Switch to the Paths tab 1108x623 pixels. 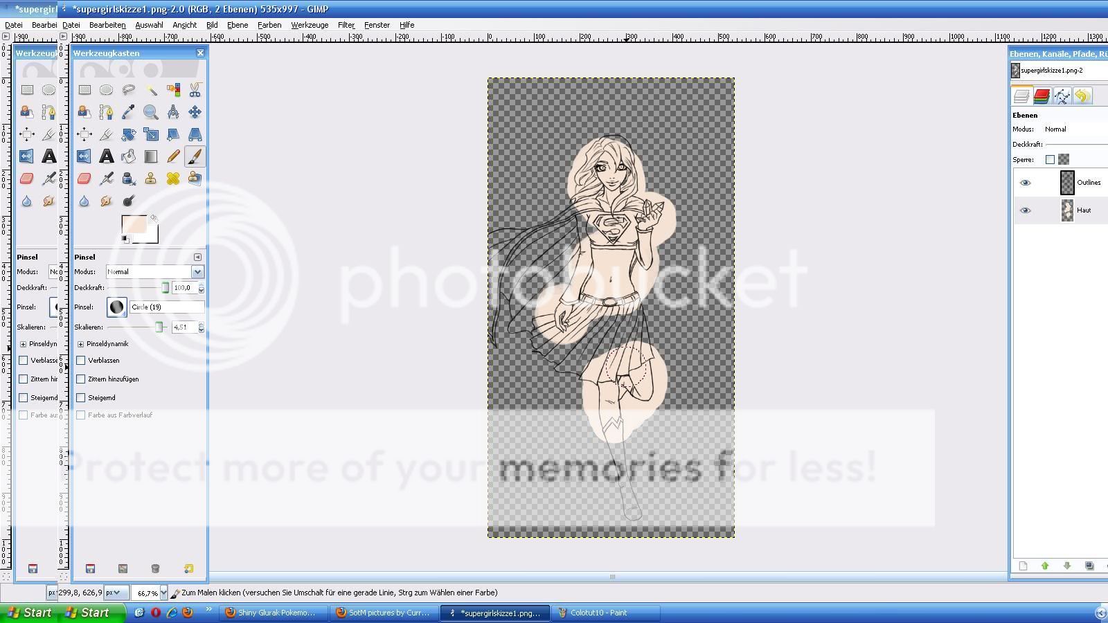point(1062,96)
